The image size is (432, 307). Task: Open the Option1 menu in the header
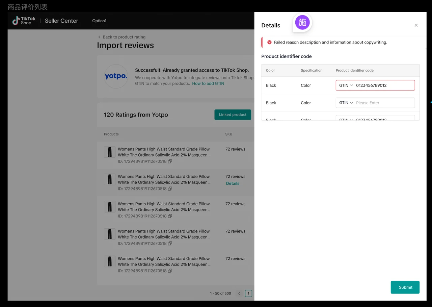(99, 21)
